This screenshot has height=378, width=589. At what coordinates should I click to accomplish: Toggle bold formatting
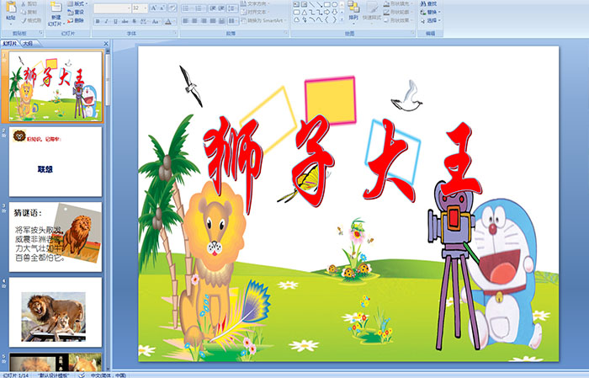[x=98, y=21]
